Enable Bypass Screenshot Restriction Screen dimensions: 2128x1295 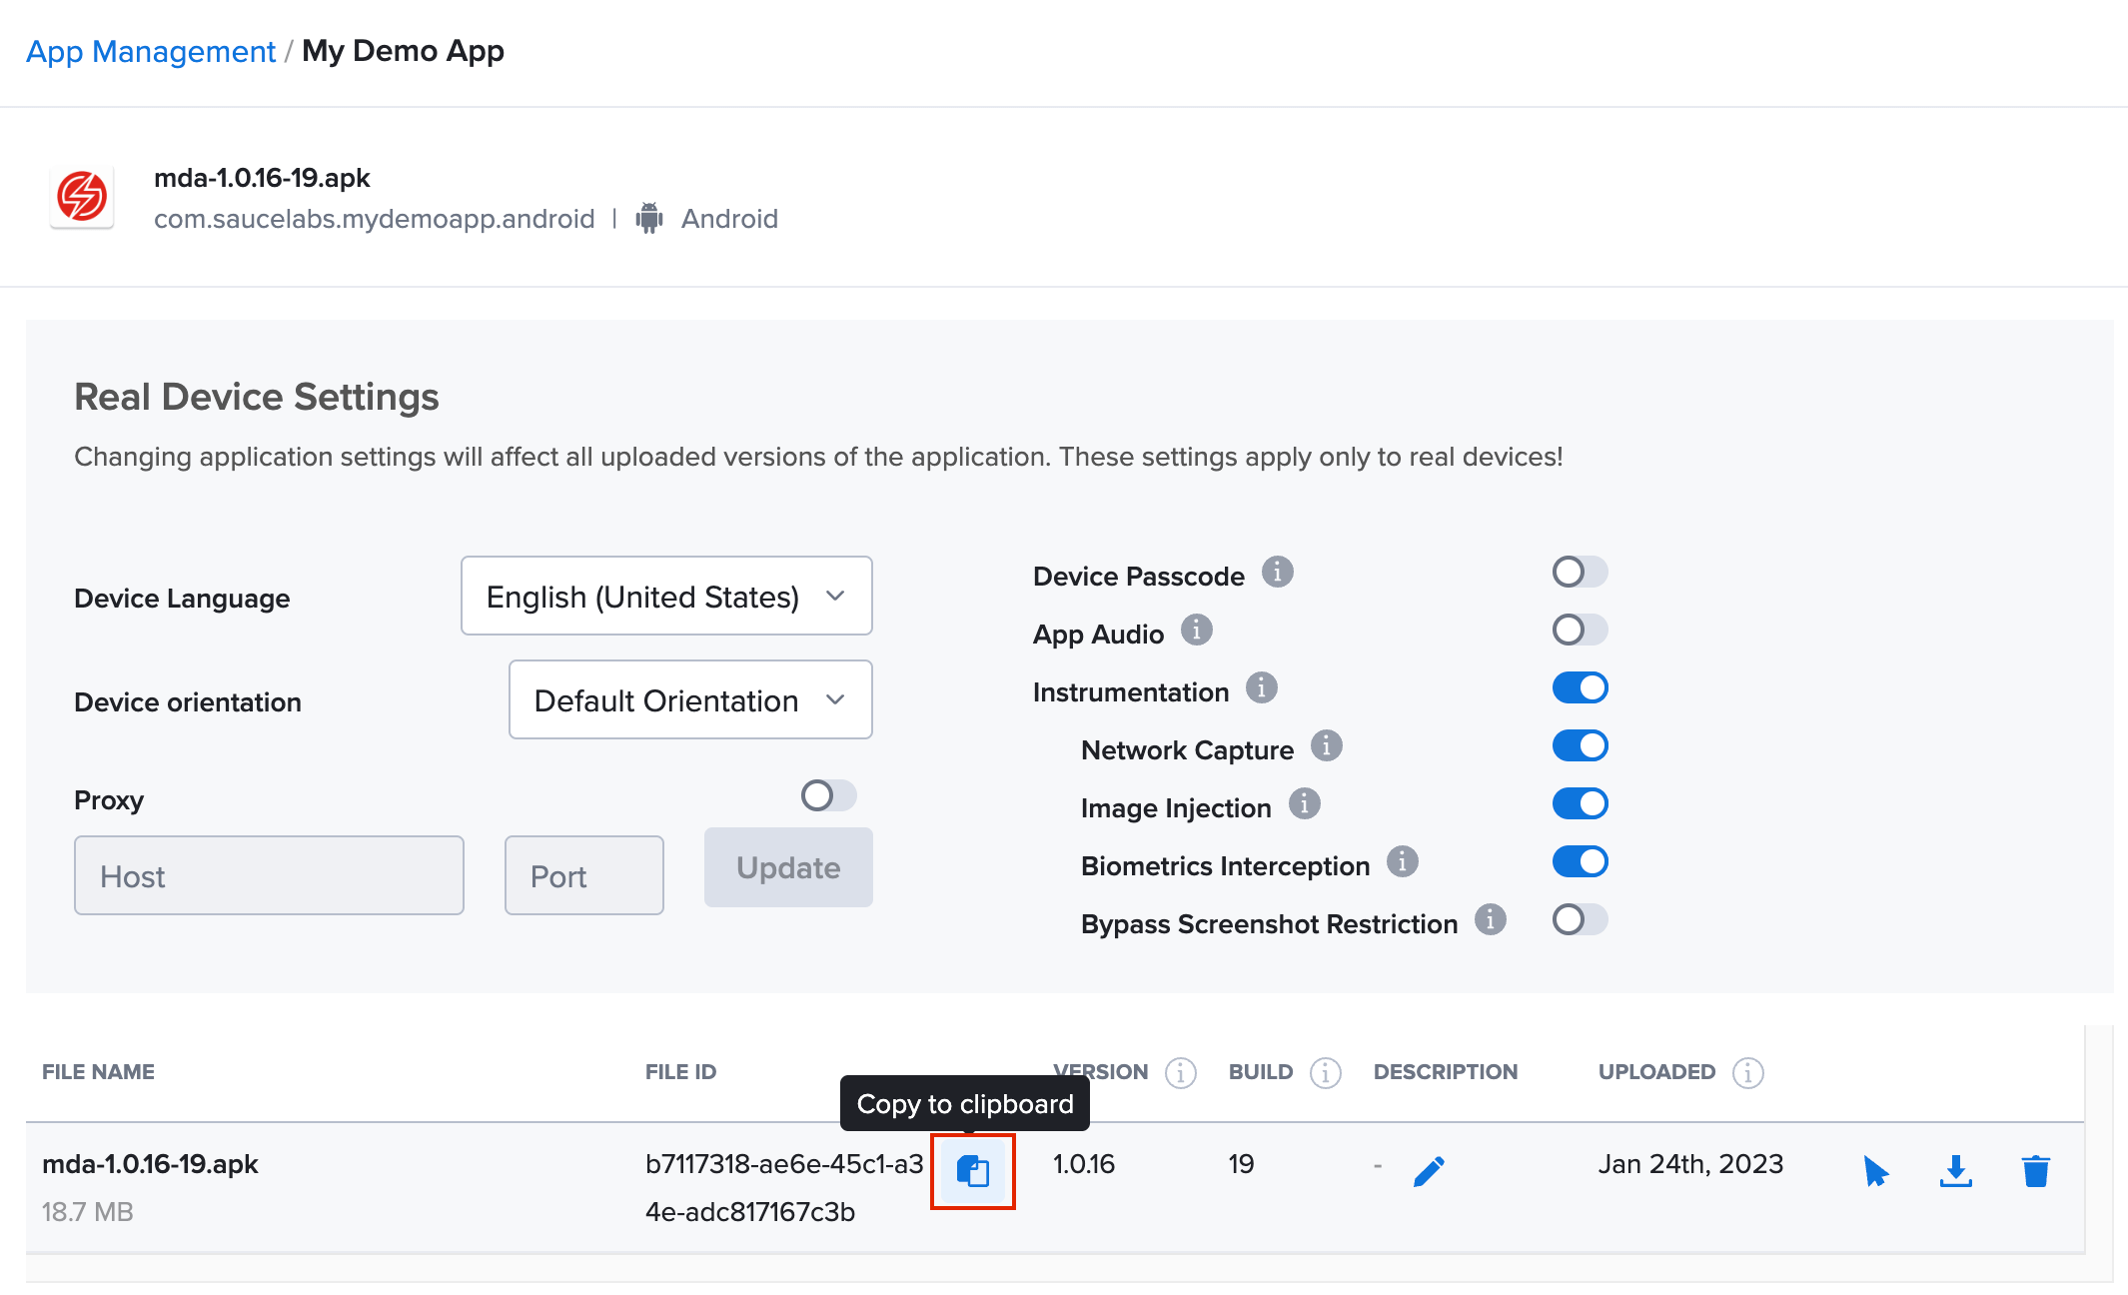(x=1580, y=919)
